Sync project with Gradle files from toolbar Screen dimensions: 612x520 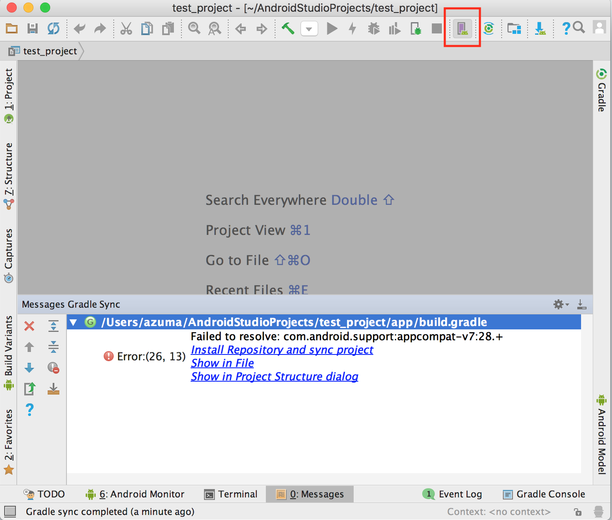(489, 28)
